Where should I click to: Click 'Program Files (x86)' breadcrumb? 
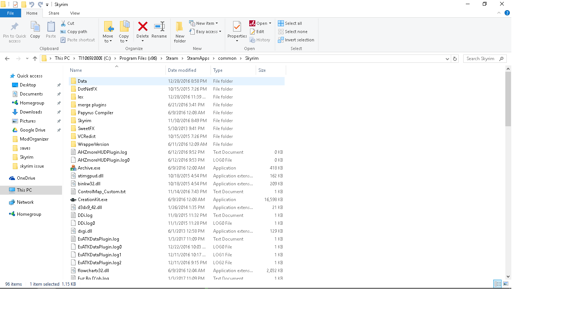click(138, 58)
